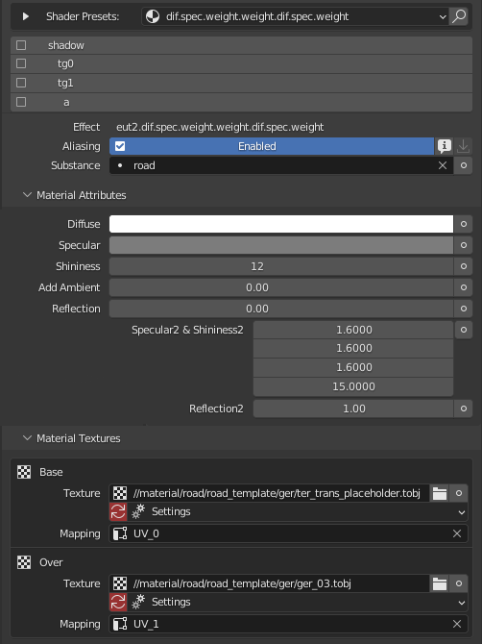The width and height of the screenshot is (482, 644).
Task: Open the Shader Presets dropdown list
Action: pos(294,16)
